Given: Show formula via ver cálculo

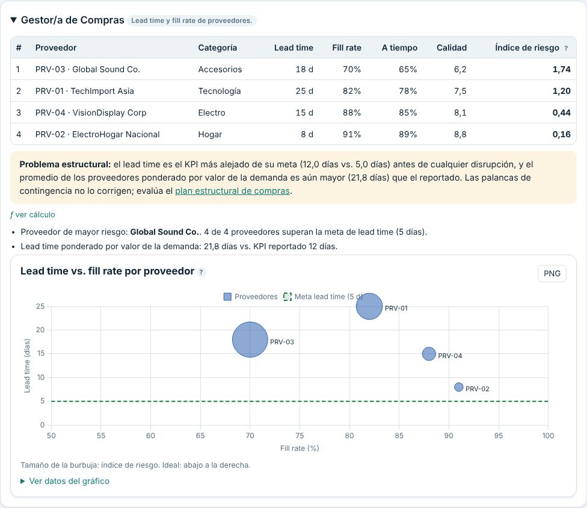Looking at the screenshot, I should tap(32, 215).
